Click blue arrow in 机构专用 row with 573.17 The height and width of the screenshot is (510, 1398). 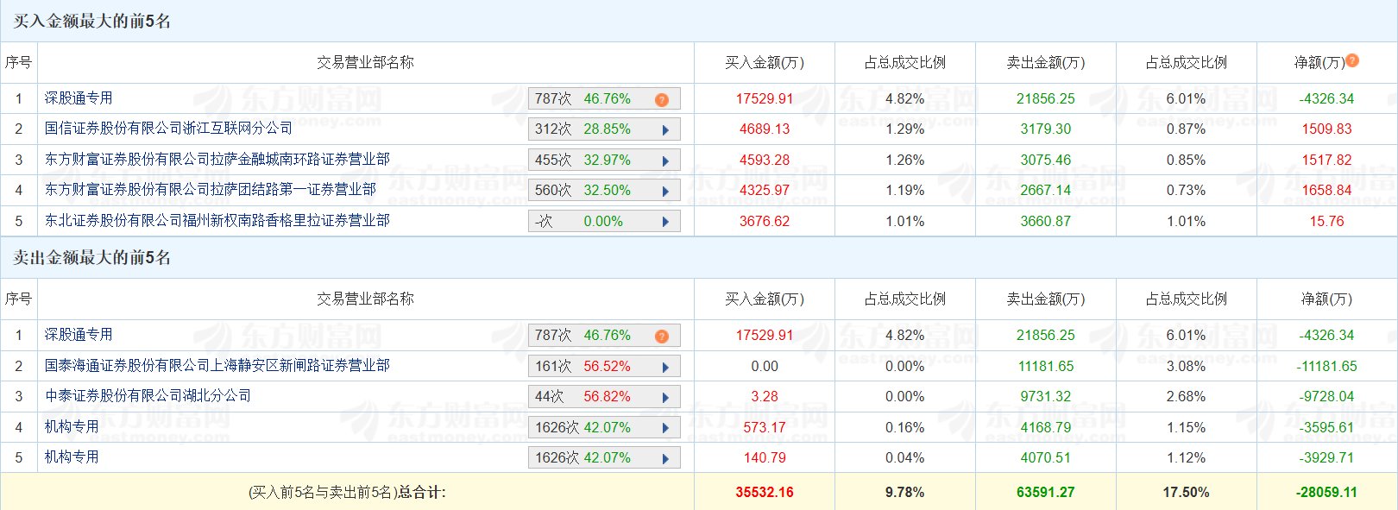coord(665,428)
